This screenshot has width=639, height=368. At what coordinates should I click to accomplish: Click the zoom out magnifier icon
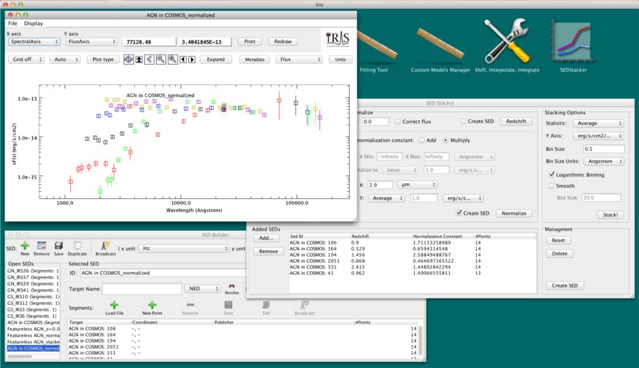pyautogui.click(x=161, y=60)
